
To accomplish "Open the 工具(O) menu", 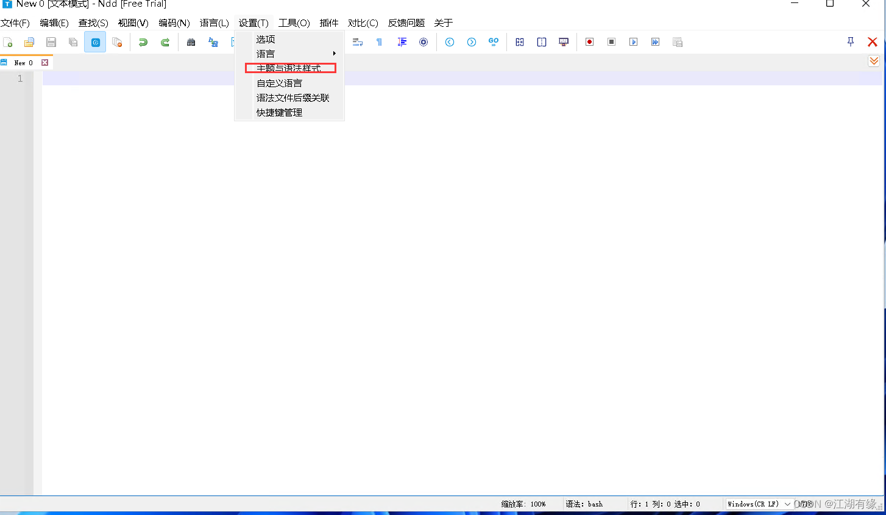I will tap(294, 23).
